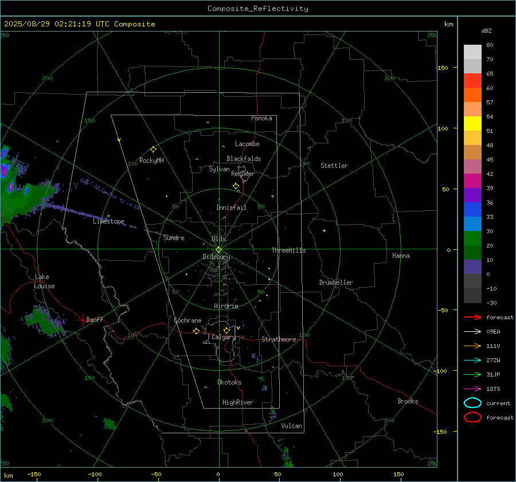The height and width of the screenshot is (482, 516).
Task: Select the yellow diamond marker above Calgary
Action: (226, 330)
